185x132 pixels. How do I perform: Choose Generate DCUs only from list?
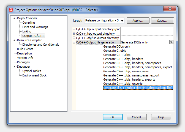138,46
